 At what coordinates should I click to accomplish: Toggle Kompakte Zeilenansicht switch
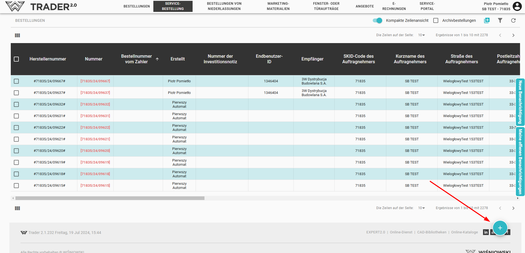(377, 20)
